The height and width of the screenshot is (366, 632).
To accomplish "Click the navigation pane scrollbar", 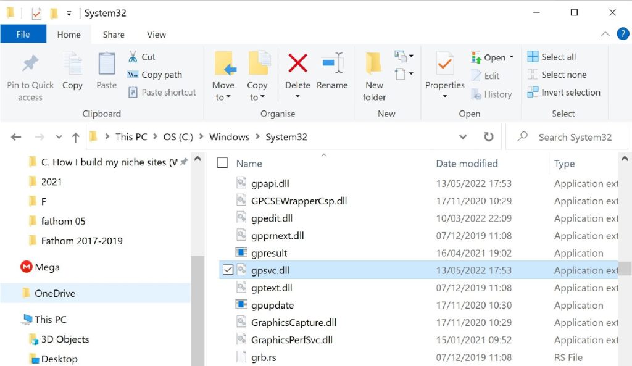I will click(197, 310).
